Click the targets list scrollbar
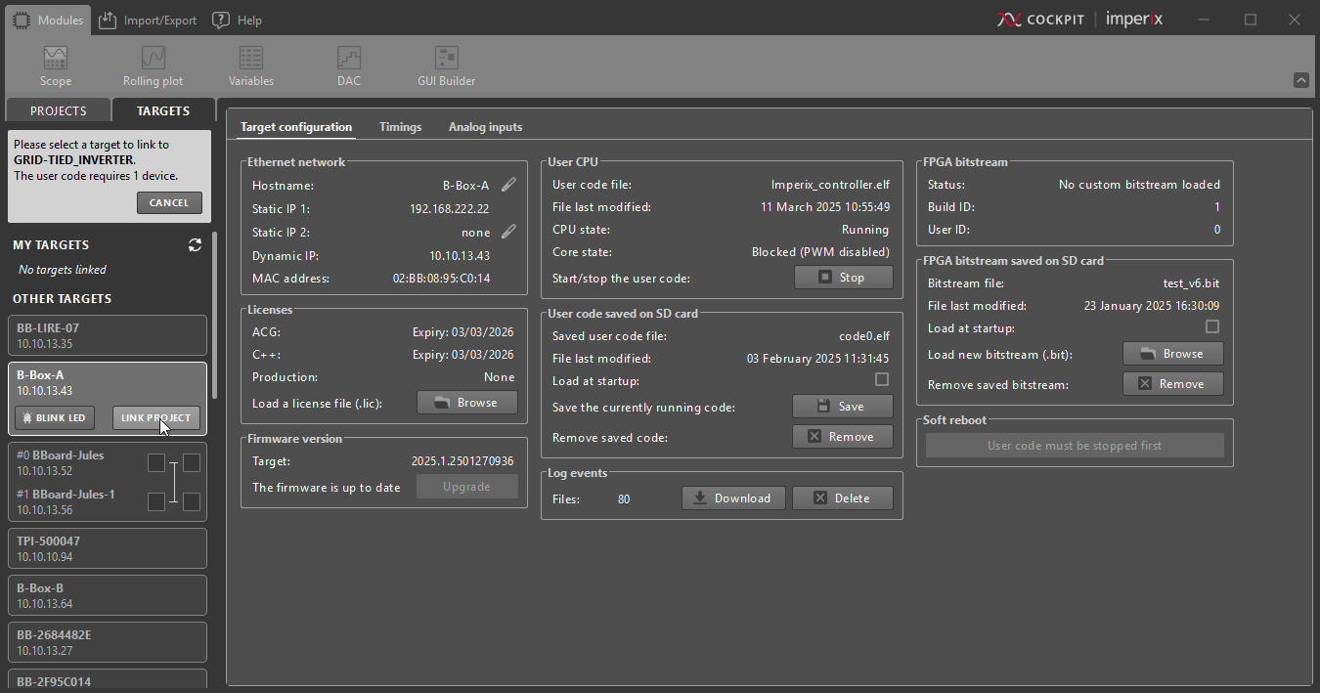1320x693 pixels. tap(214, 315)
